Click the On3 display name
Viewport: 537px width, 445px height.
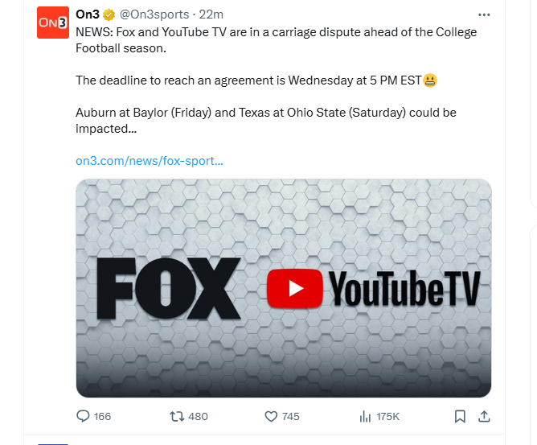point(88,14)
